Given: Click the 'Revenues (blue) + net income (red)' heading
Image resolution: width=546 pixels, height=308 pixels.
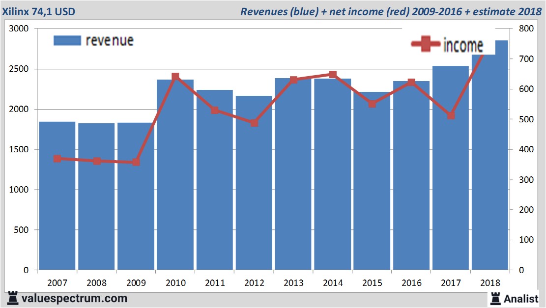Looking at the screenshot, I should pos(325,11).
